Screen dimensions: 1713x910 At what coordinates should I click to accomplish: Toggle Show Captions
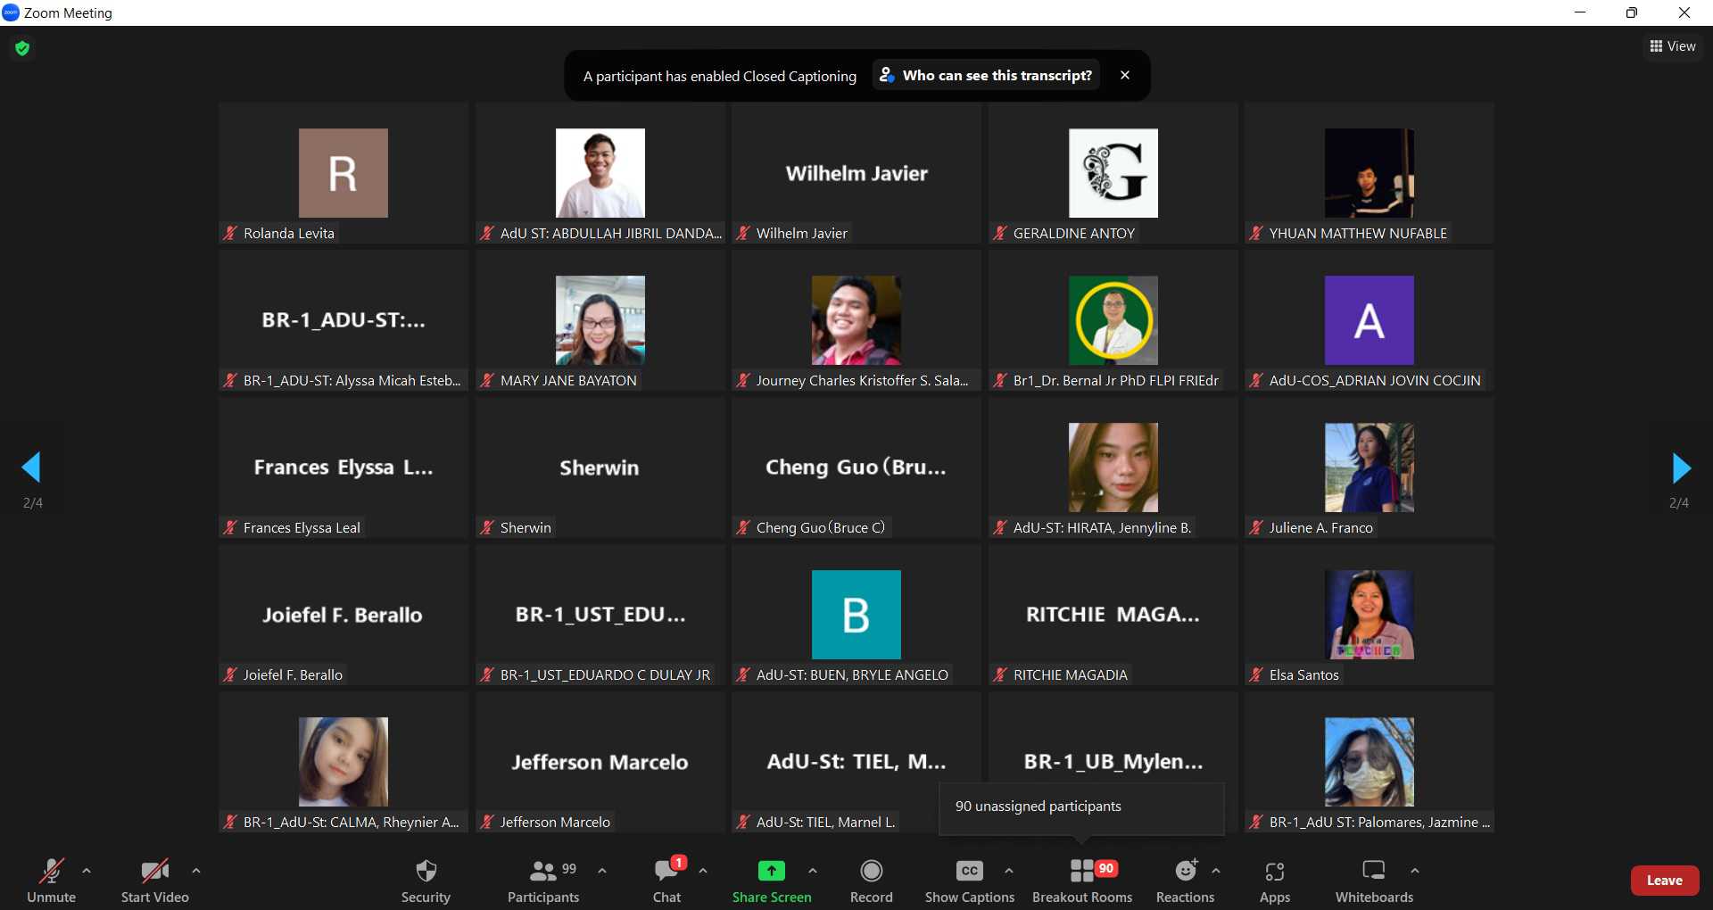click(969, 871)
